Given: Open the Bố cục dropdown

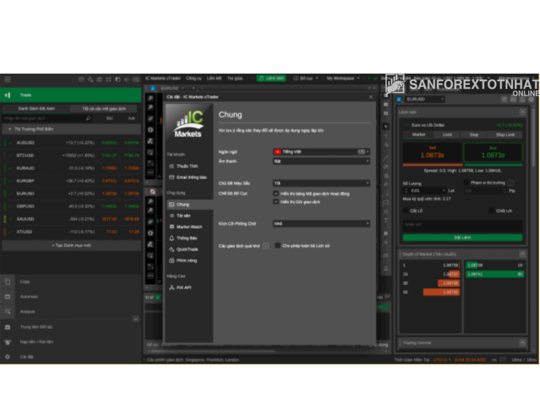Looking at the screenshot, I should 306,78.
